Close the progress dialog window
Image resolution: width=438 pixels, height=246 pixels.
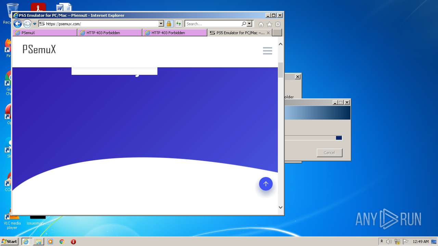[347, 102]
